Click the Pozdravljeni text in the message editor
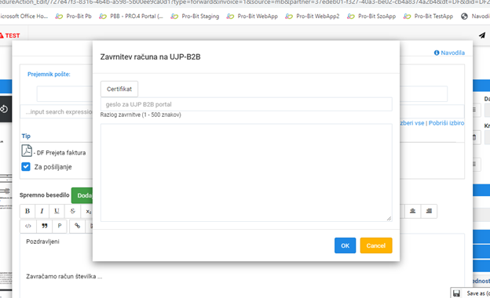This screenshot has height=298, width=490. 43,242
